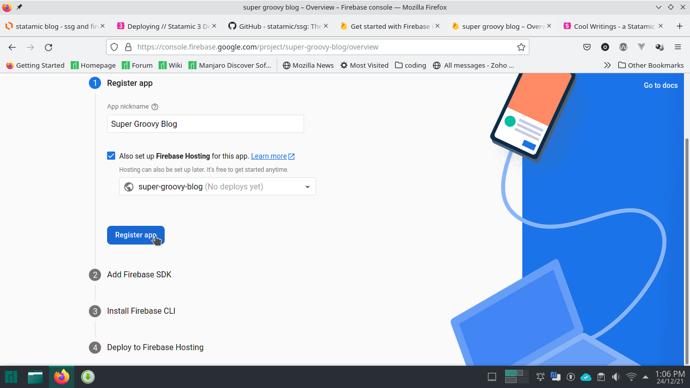Close the Cool Writings tab
The image size is (690, 388).
click(x=660, y=26)
